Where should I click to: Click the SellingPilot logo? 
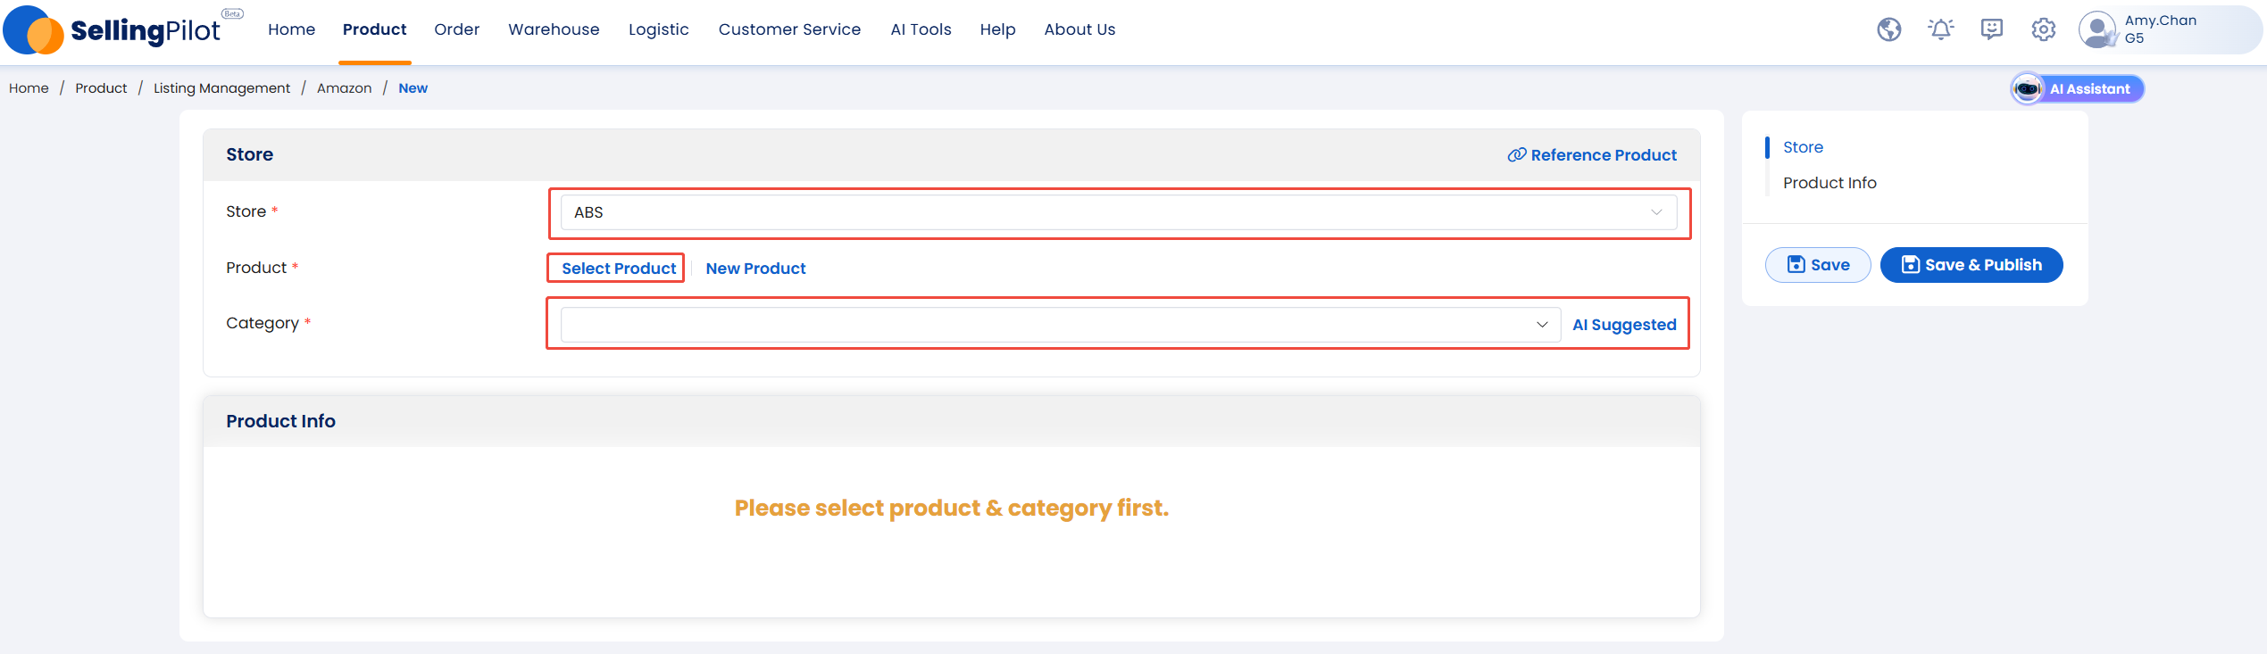113,30
